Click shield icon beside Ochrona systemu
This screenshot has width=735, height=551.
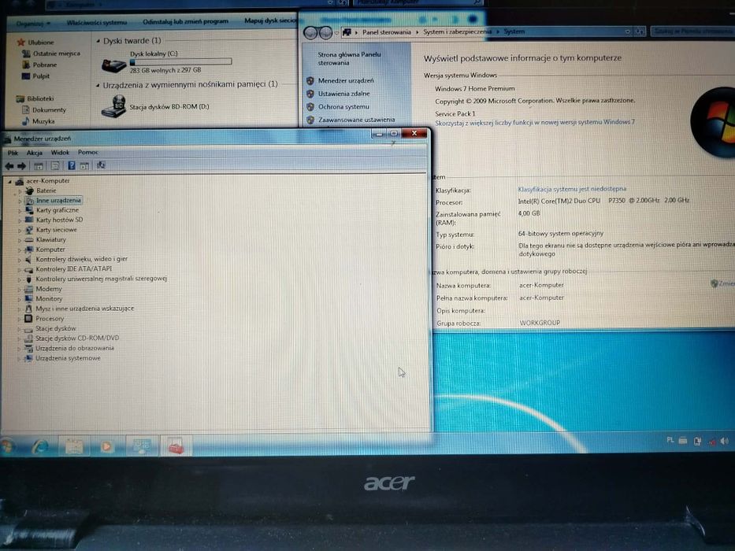(x=310, y=107)
